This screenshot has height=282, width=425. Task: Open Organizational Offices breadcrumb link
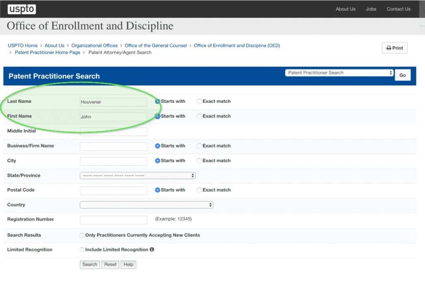pyautogui.click(x=95, y=46)
